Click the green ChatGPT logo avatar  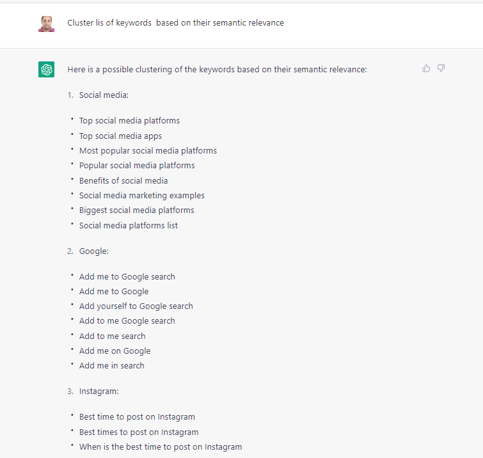[46, 70]
